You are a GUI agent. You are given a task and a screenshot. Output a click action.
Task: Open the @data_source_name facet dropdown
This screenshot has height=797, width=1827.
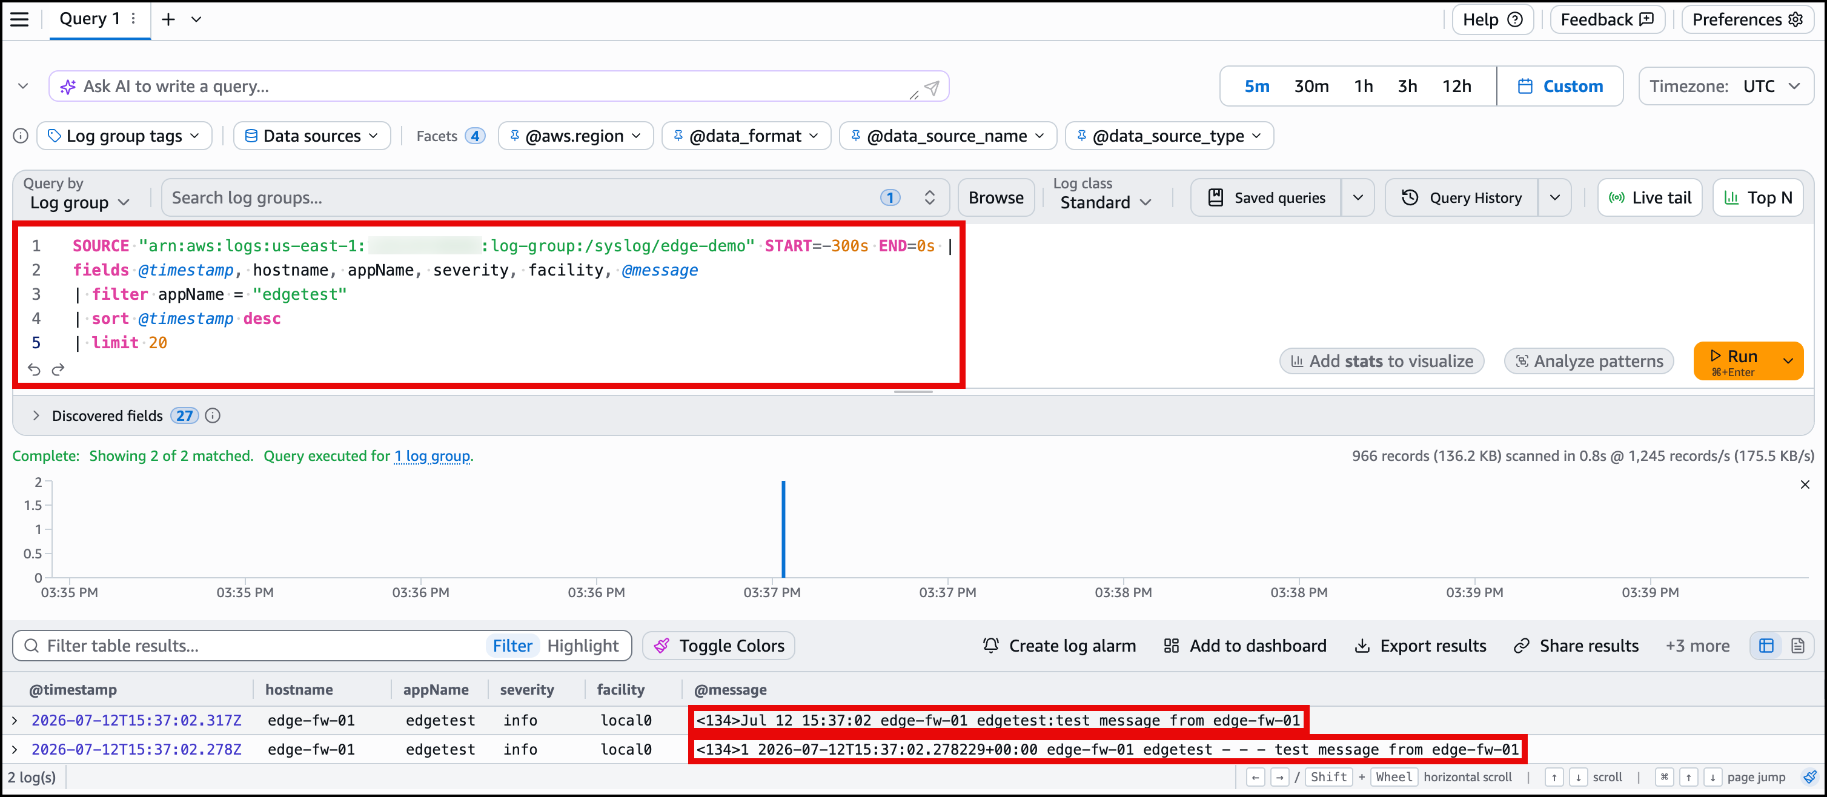pos(947,136)
